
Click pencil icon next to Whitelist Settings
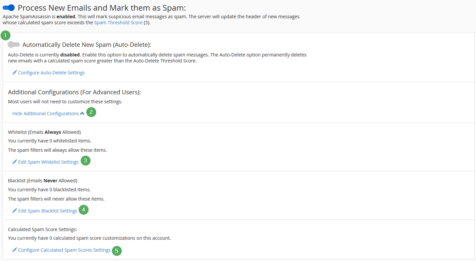click(x=15, y=162)
